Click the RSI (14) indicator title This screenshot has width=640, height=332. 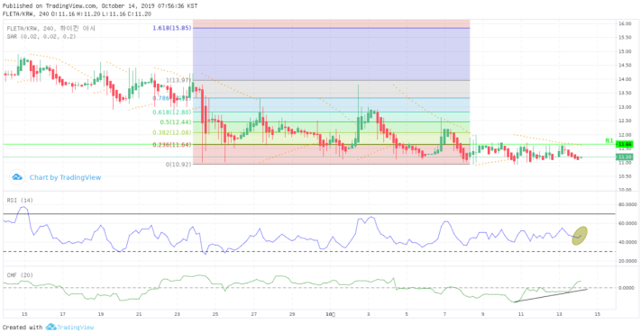coord(20,200)
